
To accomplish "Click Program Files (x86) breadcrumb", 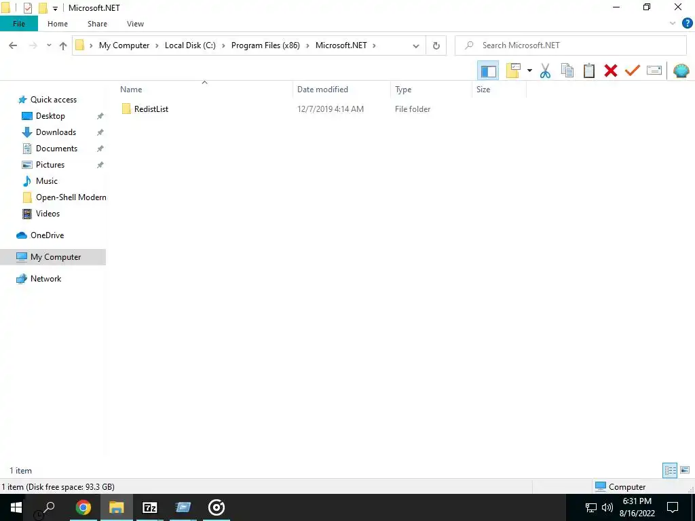I will tap(265, 45).
